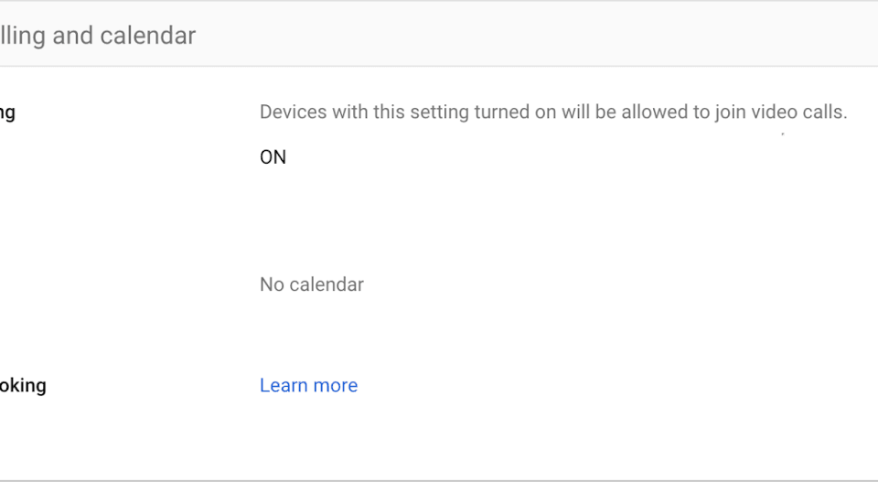The image size is (878, 482).
Task: Click empty space right of No calendar
Action: 594,284
